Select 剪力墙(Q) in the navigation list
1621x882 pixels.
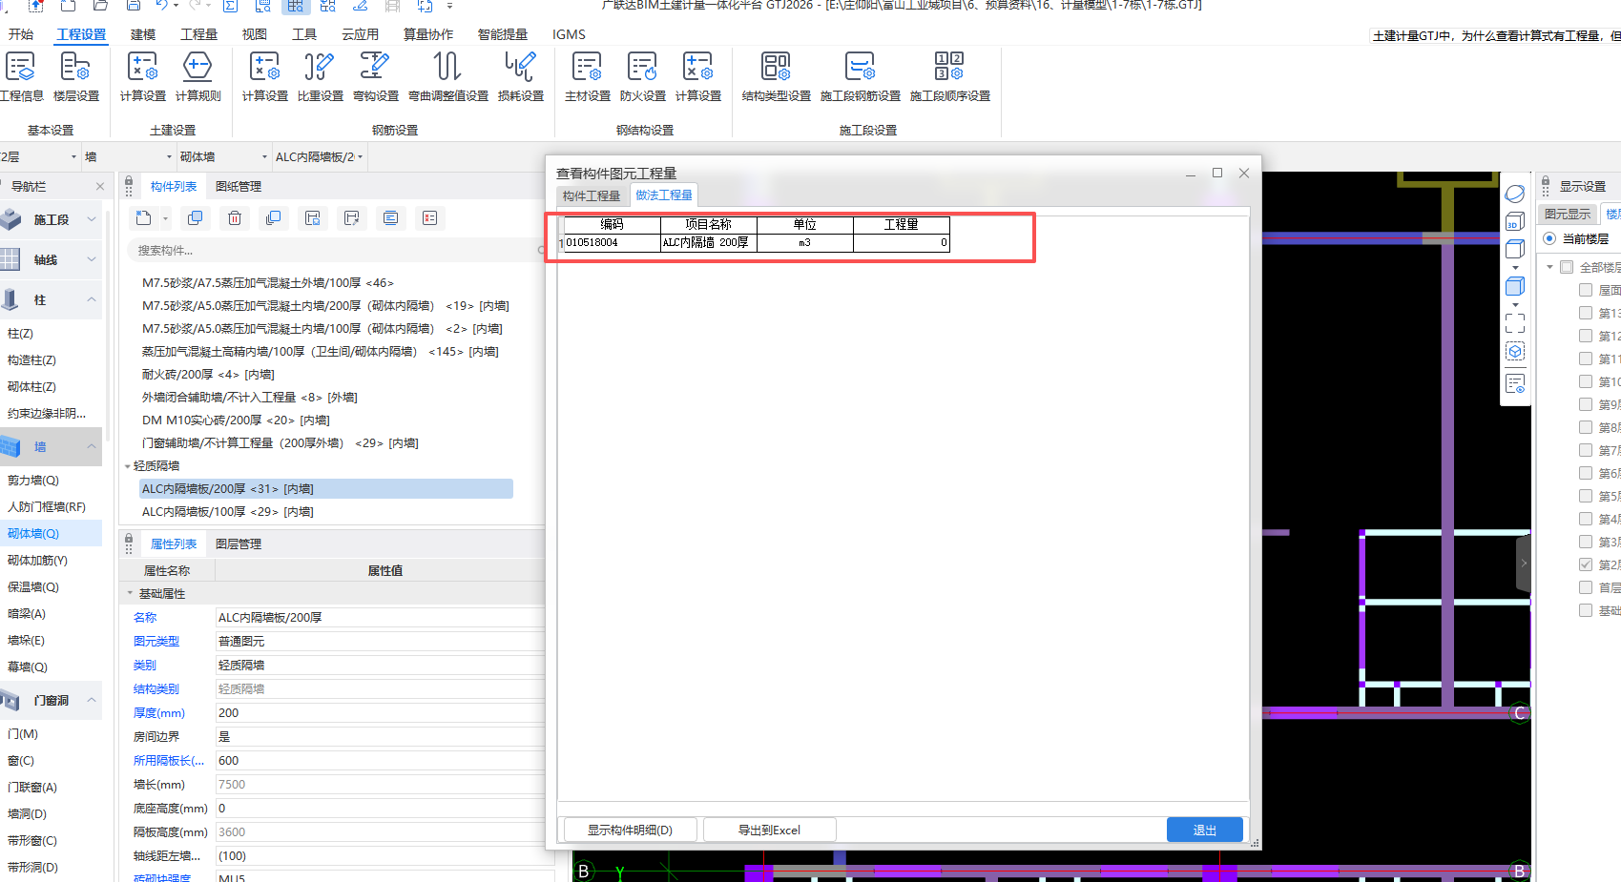point(33,481)
